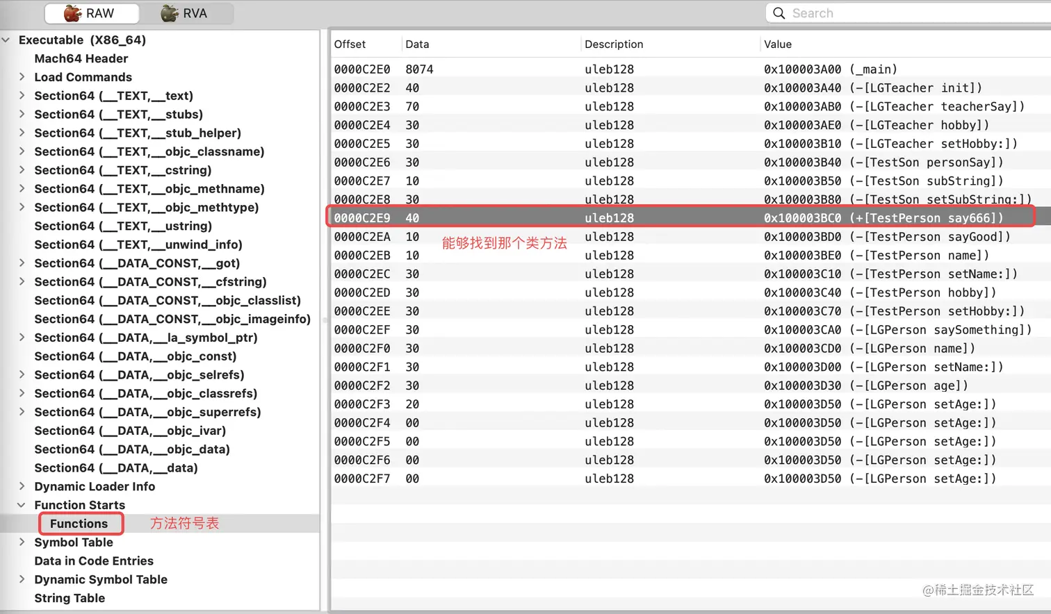This screenshot has height=614, width=1051.
Task: Expand the Dynamic Symbol Table node
Action: [22, 579]
